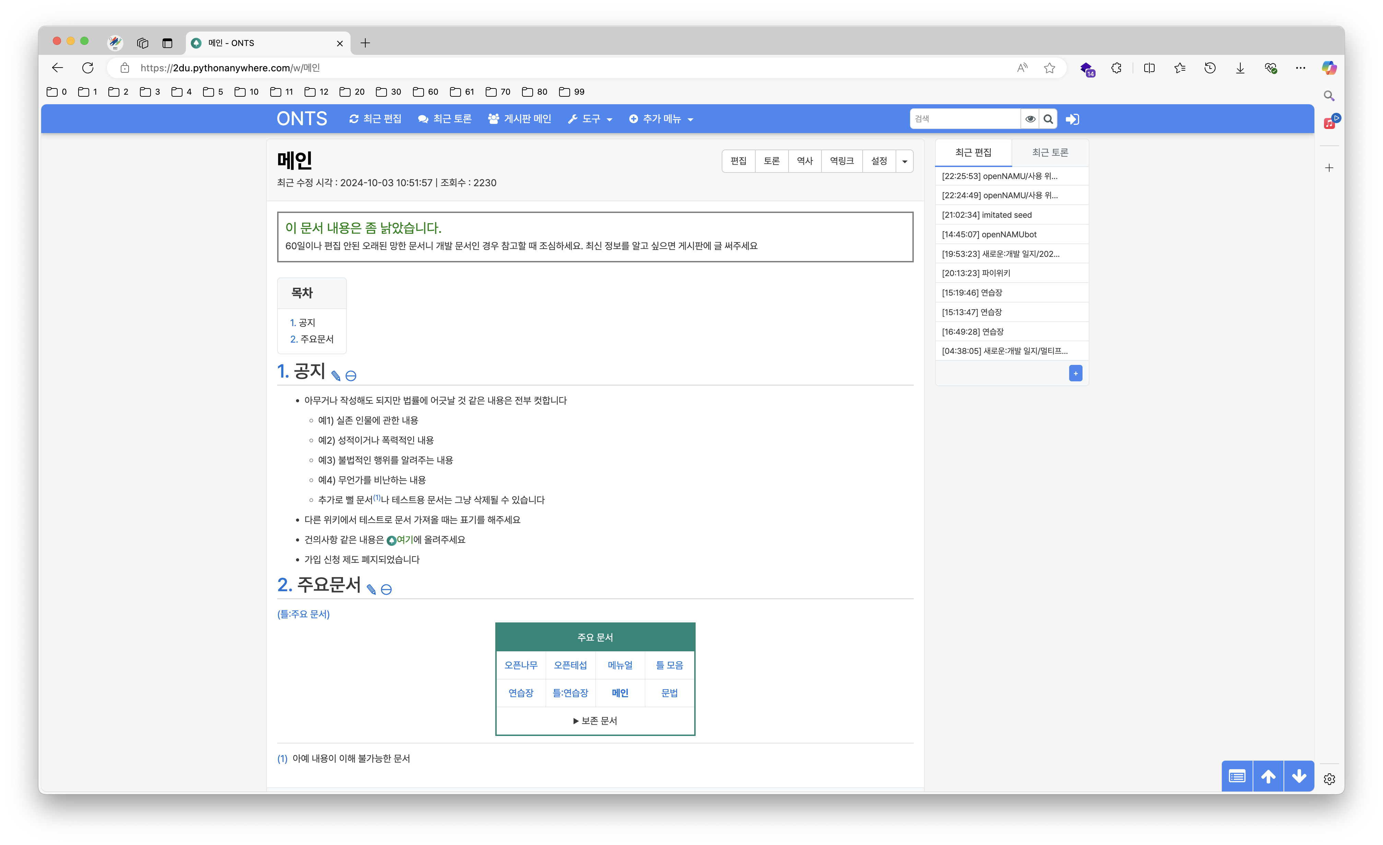Open downloads arrow icon in toolbar
The width and height of the screenshot is (1383, 845).
coord(1240,68)
